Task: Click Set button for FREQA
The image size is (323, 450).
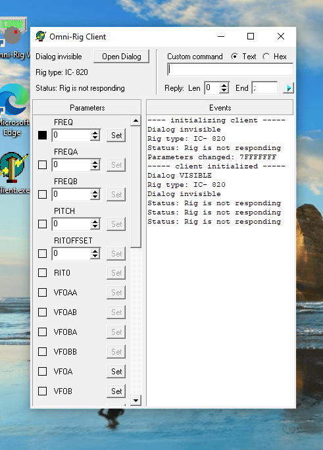Action: tap(116, 164)
